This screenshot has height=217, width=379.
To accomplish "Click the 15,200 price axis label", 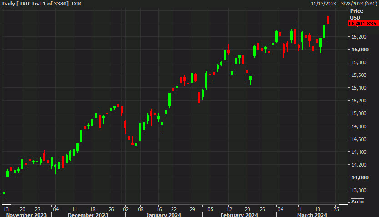I will (359, 101).
